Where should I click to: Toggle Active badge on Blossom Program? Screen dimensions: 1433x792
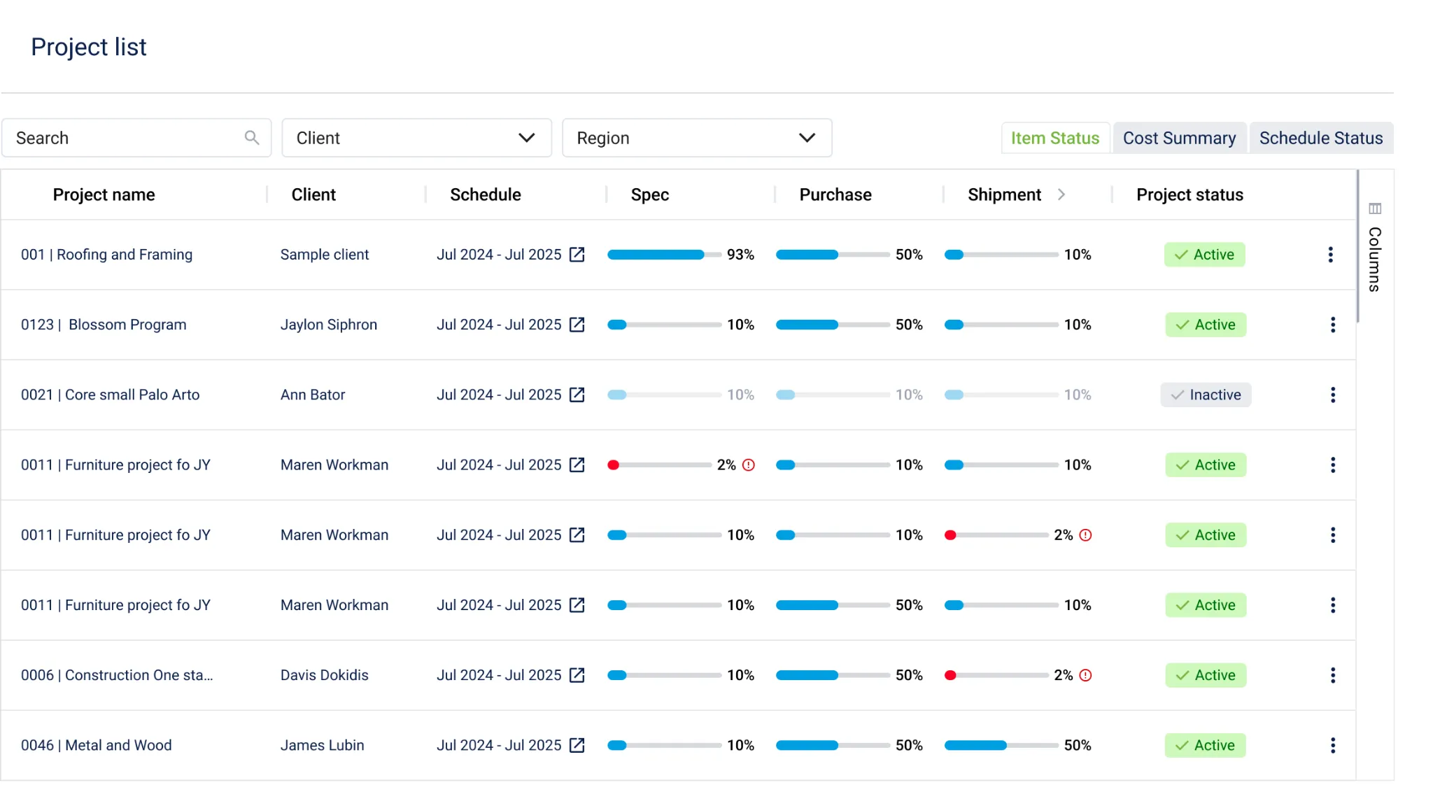tap(1205, 325)
